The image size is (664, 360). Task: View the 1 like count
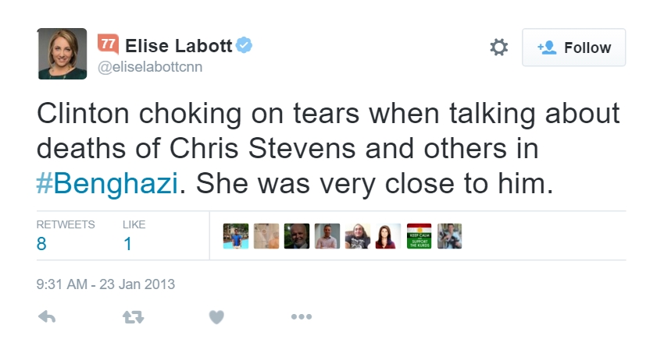pyautogui.click(x=127, y=243)
